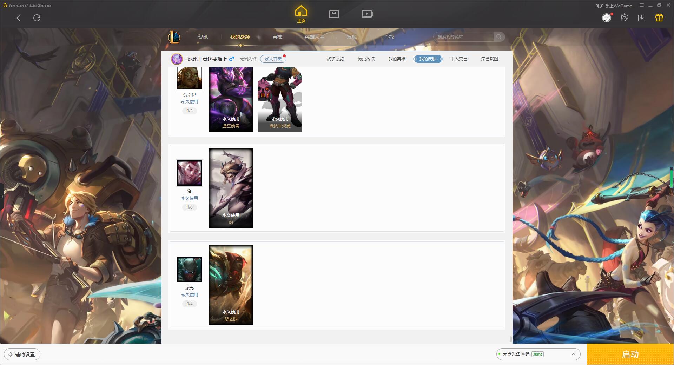Open the 虚空使者 skin card
This screenshot has width=674, height=365.
(231, 99)
